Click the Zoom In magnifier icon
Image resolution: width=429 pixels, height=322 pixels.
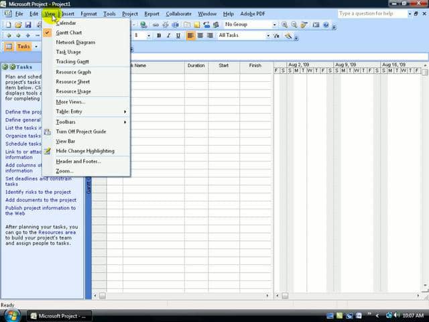coord(284,25)
